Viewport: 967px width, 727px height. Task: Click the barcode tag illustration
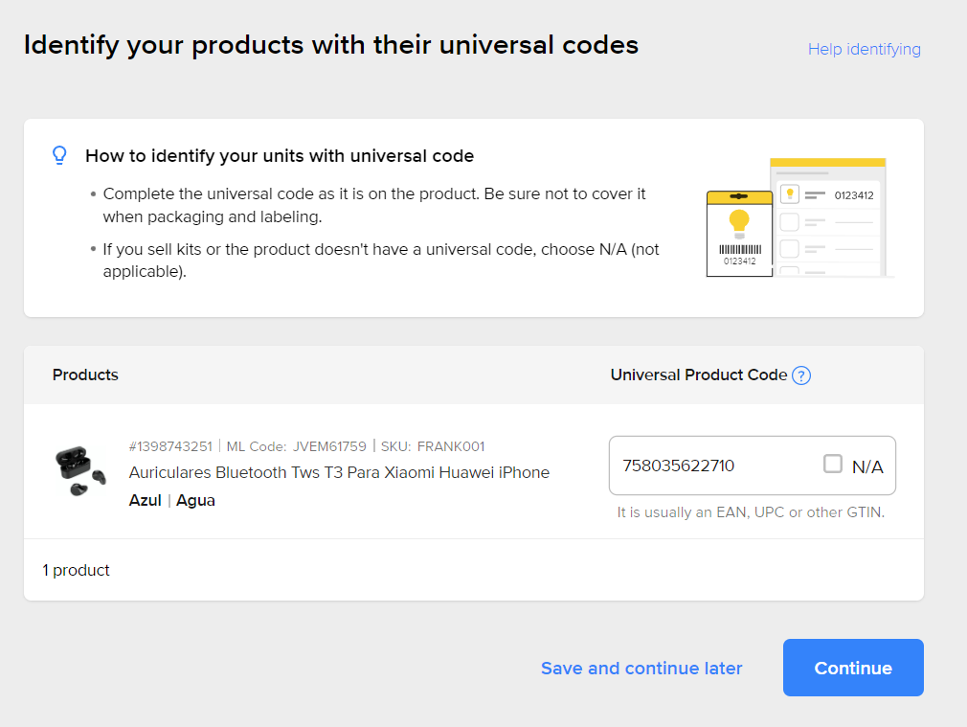[x=738, y=234]
